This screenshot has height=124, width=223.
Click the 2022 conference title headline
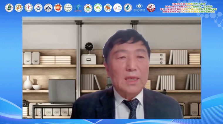190,2
